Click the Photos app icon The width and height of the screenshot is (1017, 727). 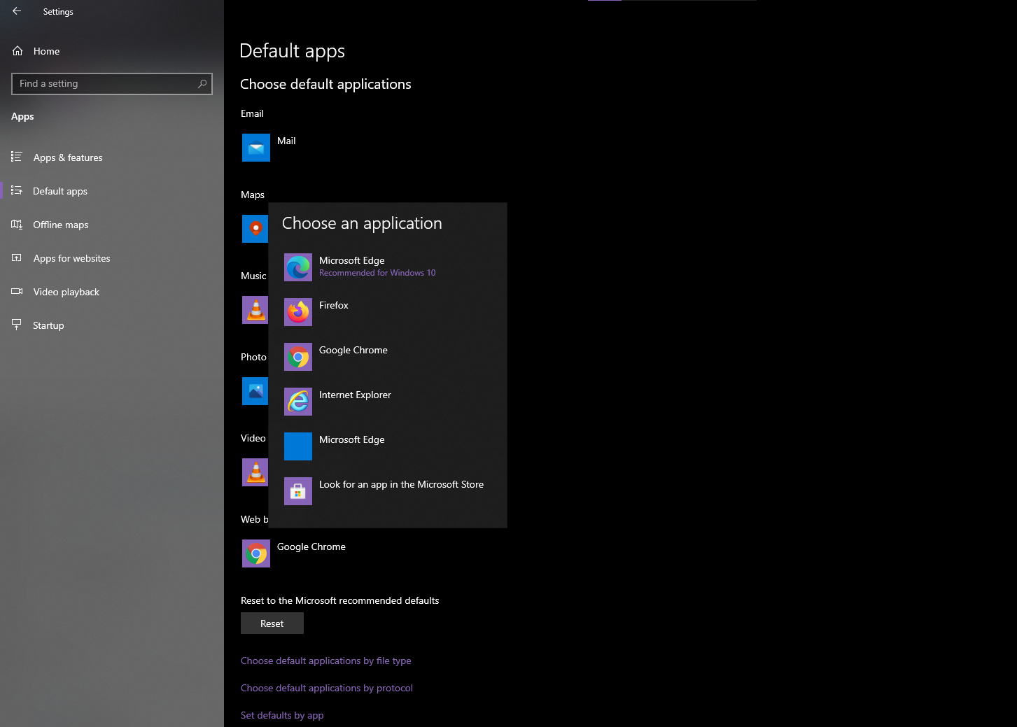click(x=255, y=391)
